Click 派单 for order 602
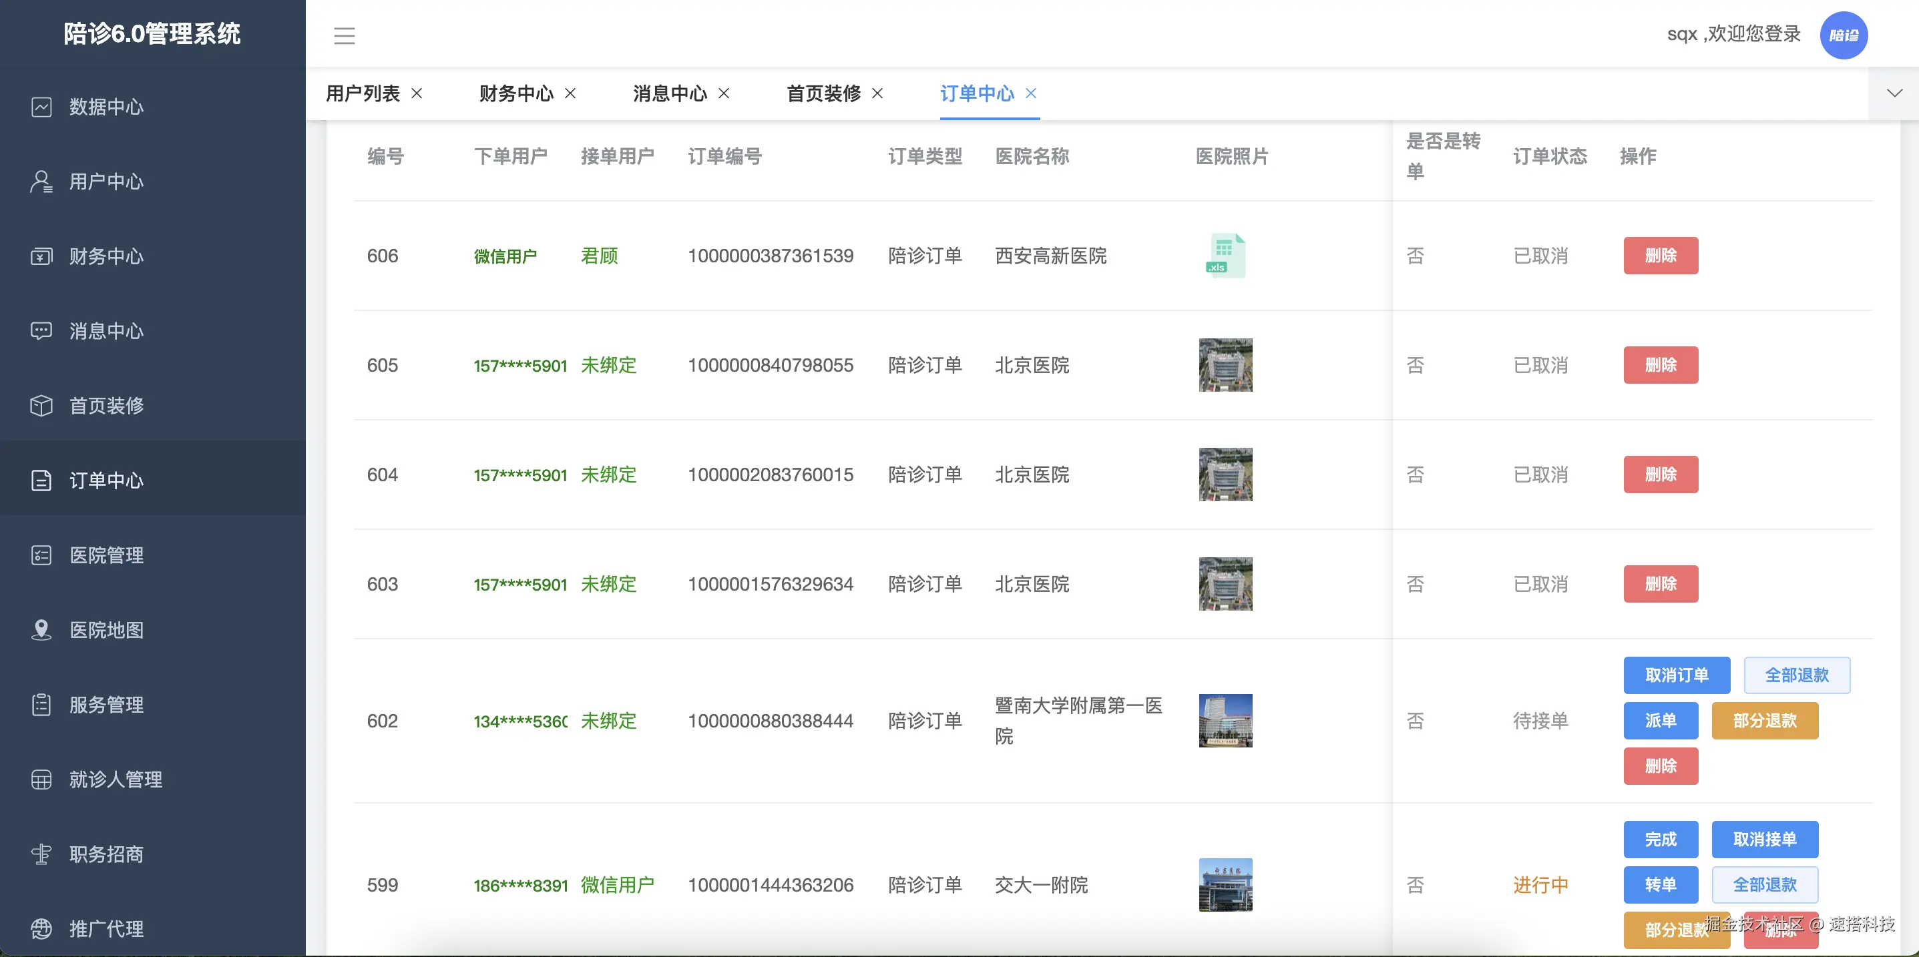This screenshot has width=1919, height=957. 1661,720
